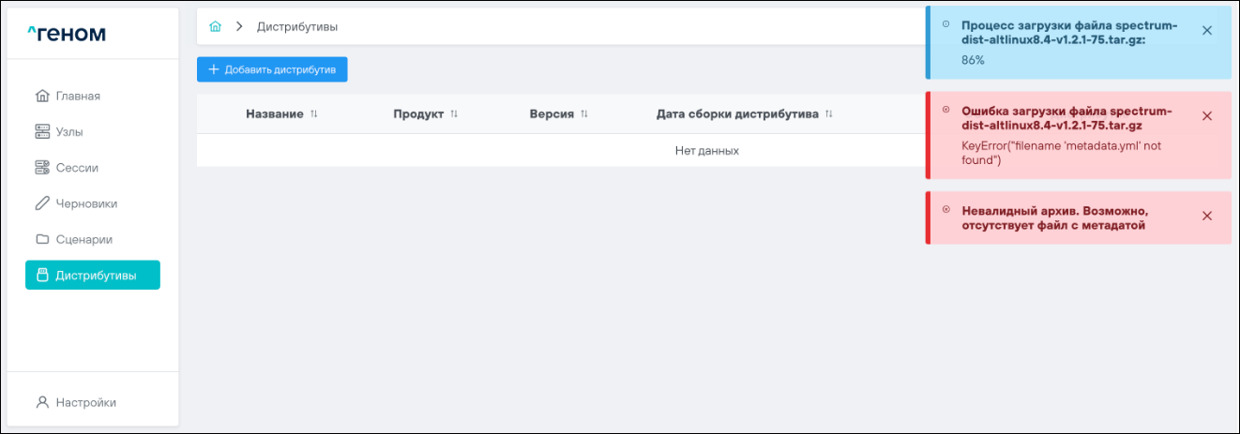Viewport: 1240px width, 434px height.
Task: Click the Добавить дистрибутив button
Action: pos(272,69)
